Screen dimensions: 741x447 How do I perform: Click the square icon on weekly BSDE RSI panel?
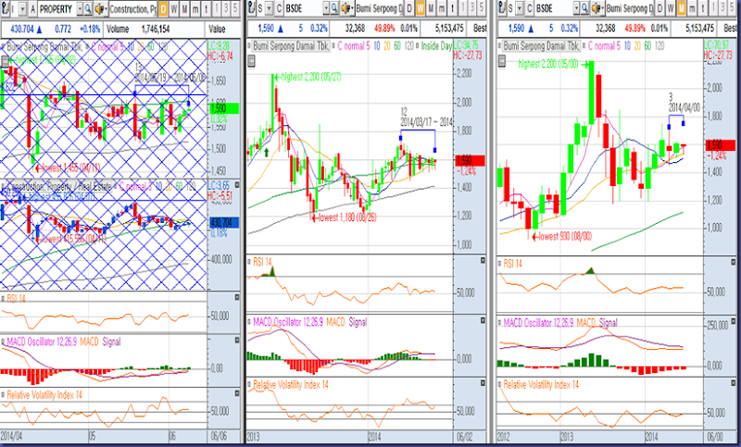click(483, 260)
